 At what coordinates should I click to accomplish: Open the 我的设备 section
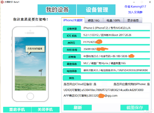57,10
